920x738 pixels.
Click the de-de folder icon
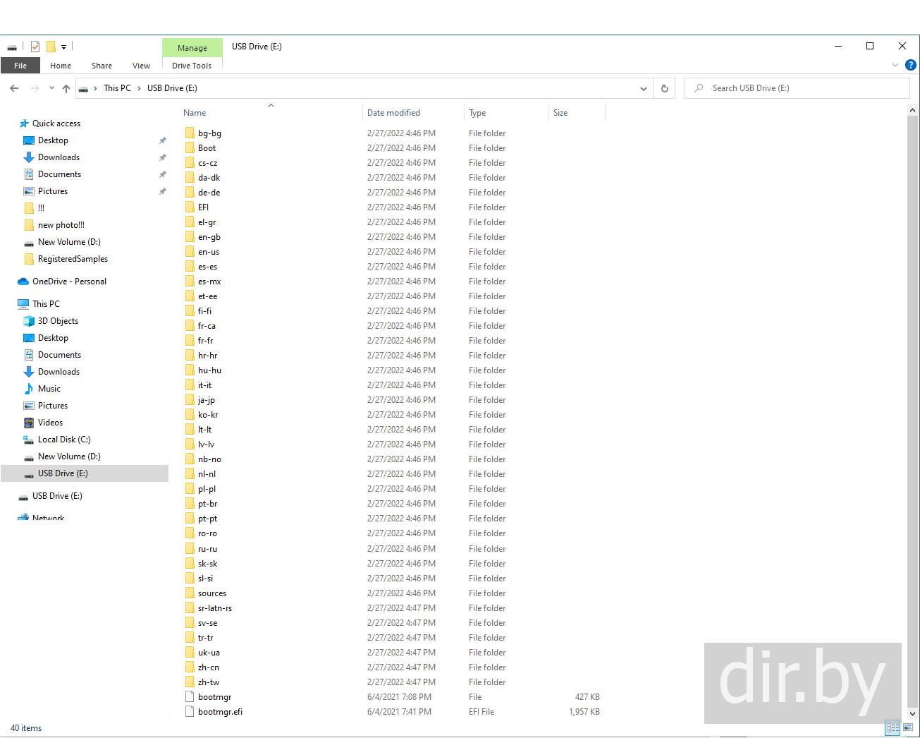190,193
